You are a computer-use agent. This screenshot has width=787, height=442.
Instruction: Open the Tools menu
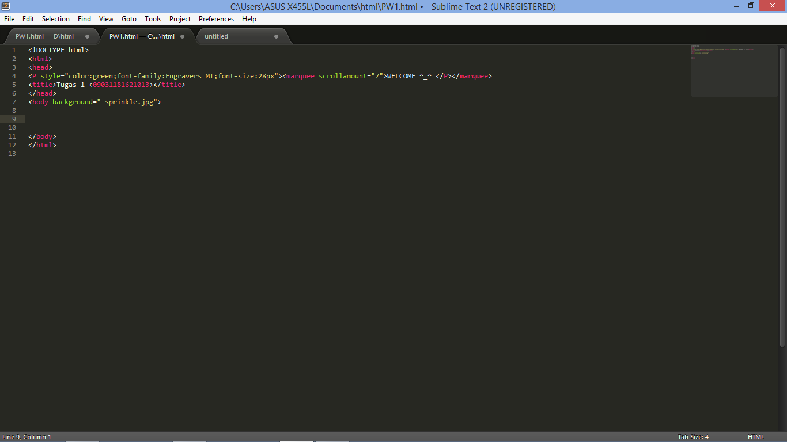coord(153,18)
